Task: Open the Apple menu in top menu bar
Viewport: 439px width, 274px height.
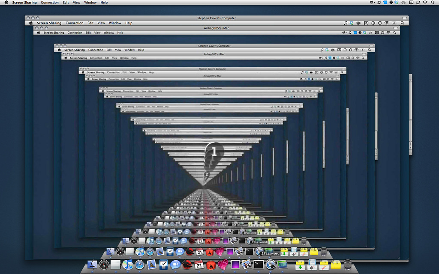Action: pyautogui.click(x=6, y=3)
